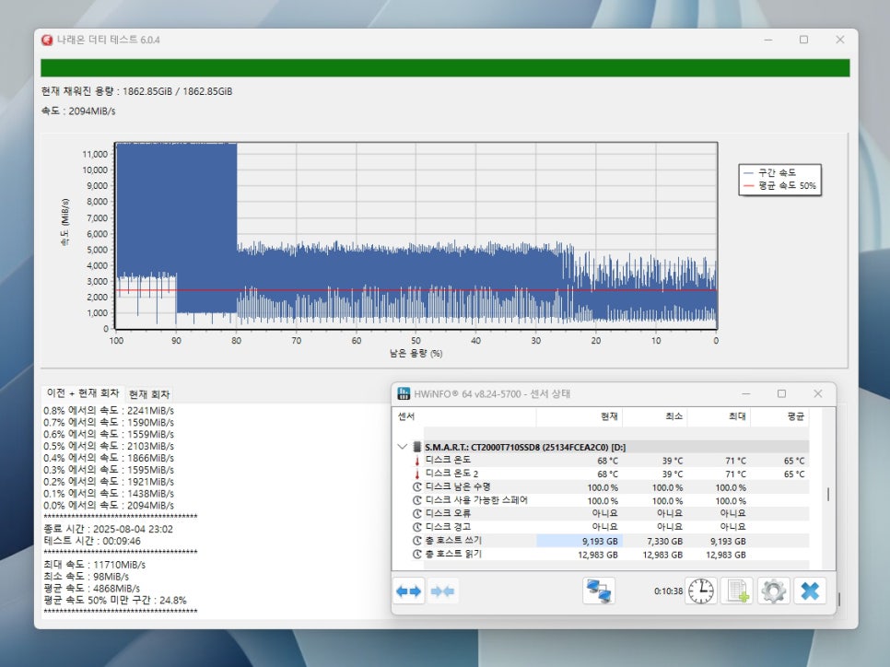Viewport: 890px width, 667px height.
Task: Click the red average speed line in graph
Action: [416, 290]
